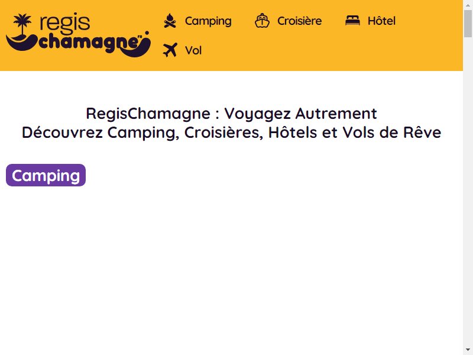Go to the Hôtel menu item
The width and height of the screenshot is (473, 355).
click(x=381, y=21)
